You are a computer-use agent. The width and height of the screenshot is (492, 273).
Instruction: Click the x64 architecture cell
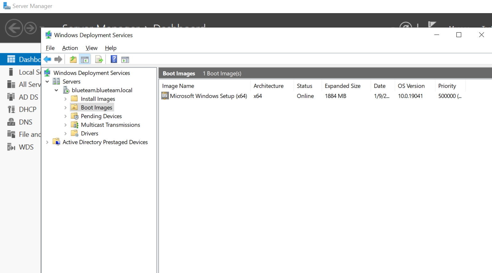258,96
